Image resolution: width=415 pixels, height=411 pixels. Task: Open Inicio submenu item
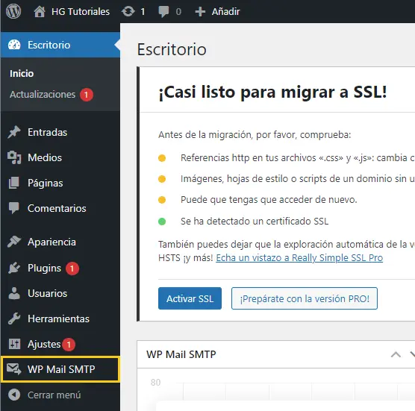click(x=22, y=73)
